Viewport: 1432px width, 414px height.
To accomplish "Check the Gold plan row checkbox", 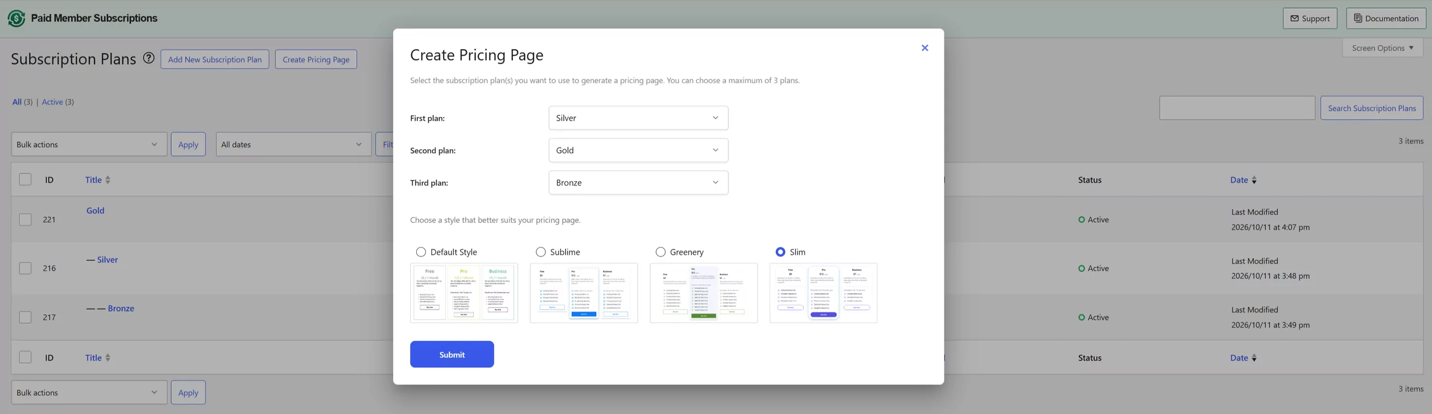I will point(25,220).
